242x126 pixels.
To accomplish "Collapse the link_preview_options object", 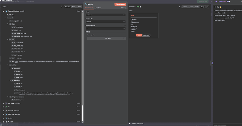I will [x=8, y=97].
